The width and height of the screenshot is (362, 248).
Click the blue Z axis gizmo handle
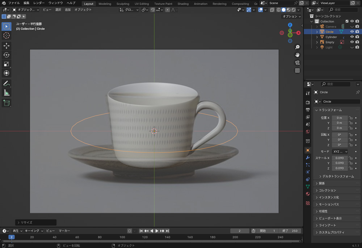click(x=290, y=25)
